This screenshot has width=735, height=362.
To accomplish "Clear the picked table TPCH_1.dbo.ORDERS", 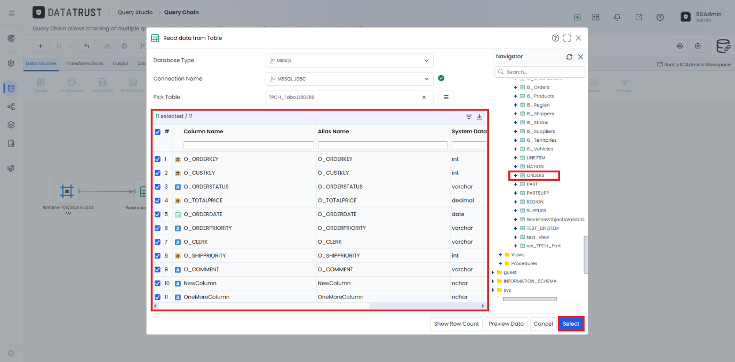I will click(x=424, y=97).
